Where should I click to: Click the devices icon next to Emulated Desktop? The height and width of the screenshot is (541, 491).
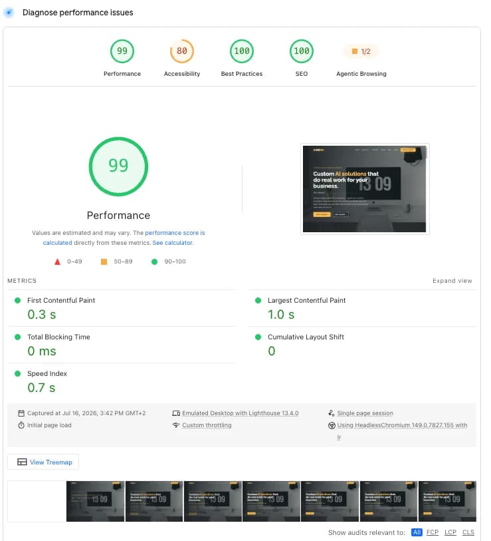176,413
